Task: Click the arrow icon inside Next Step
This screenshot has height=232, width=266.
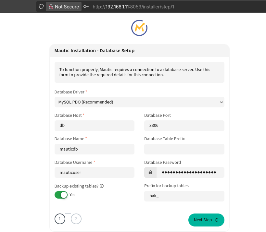Action: click(x=217, y=220)
